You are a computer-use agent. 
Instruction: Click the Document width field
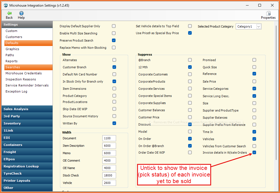pyautogui.click(x=109, y=138)
